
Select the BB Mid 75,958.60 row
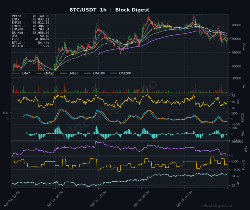coord(31,33)
